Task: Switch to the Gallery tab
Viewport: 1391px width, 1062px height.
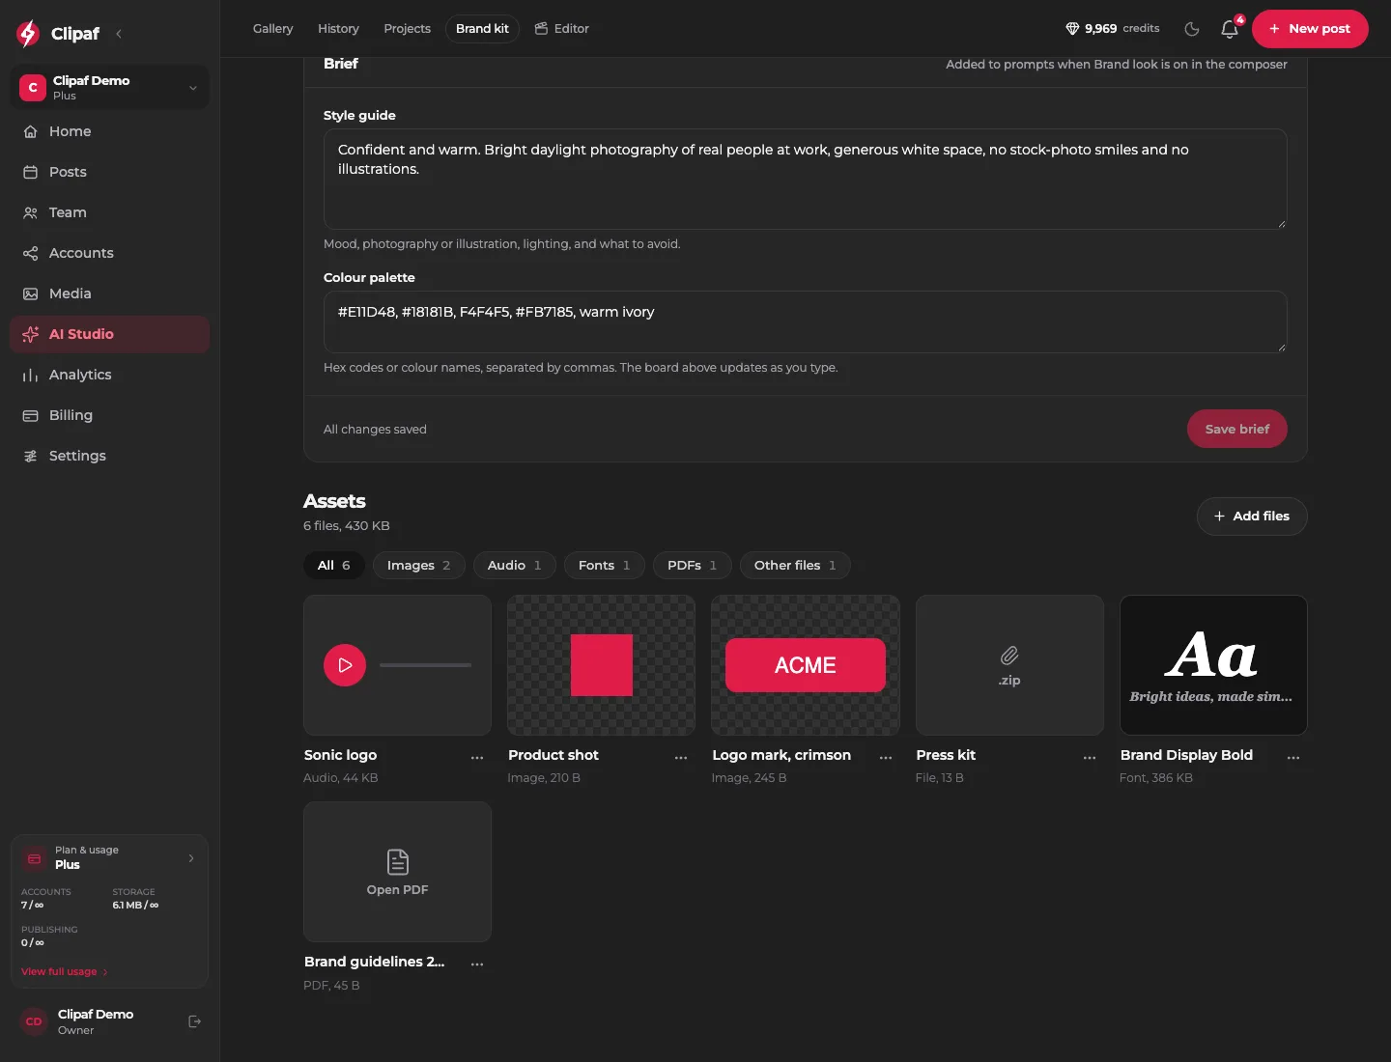Action: point(272,29)
